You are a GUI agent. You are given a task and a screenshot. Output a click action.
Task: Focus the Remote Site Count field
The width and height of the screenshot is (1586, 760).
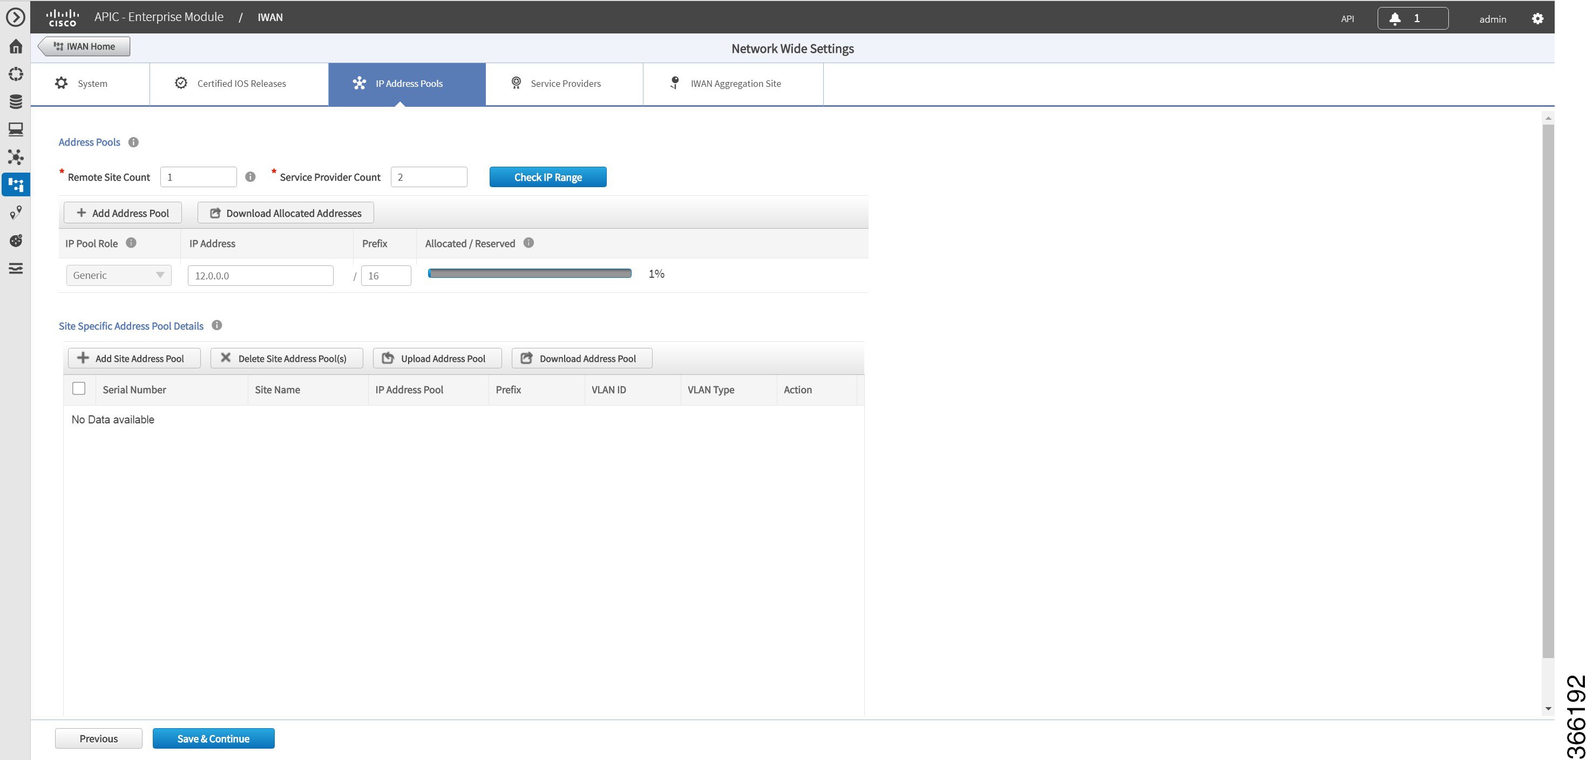click(x=198, y=176)
